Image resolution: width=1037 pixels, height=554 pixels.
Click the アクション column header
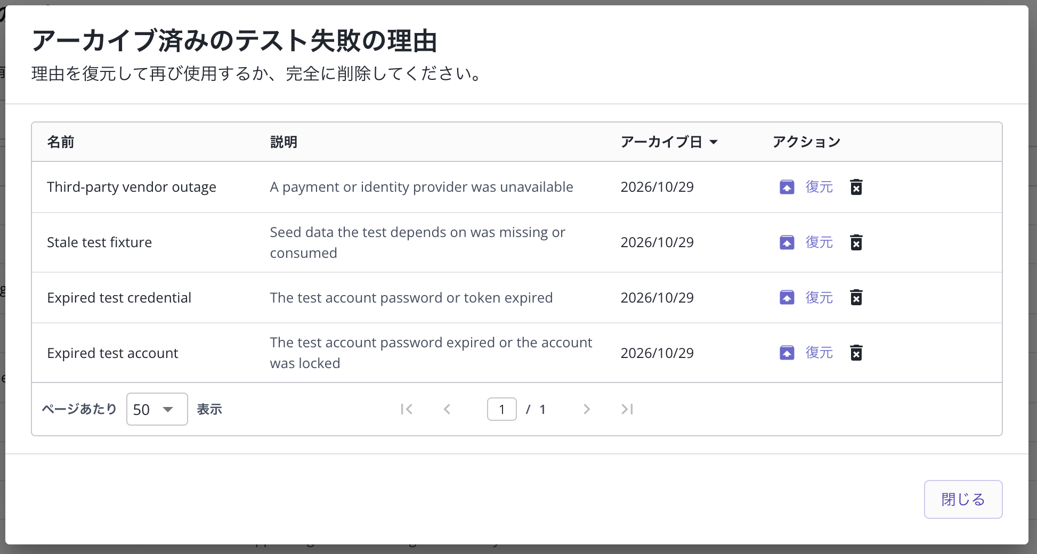pos(806,142)
